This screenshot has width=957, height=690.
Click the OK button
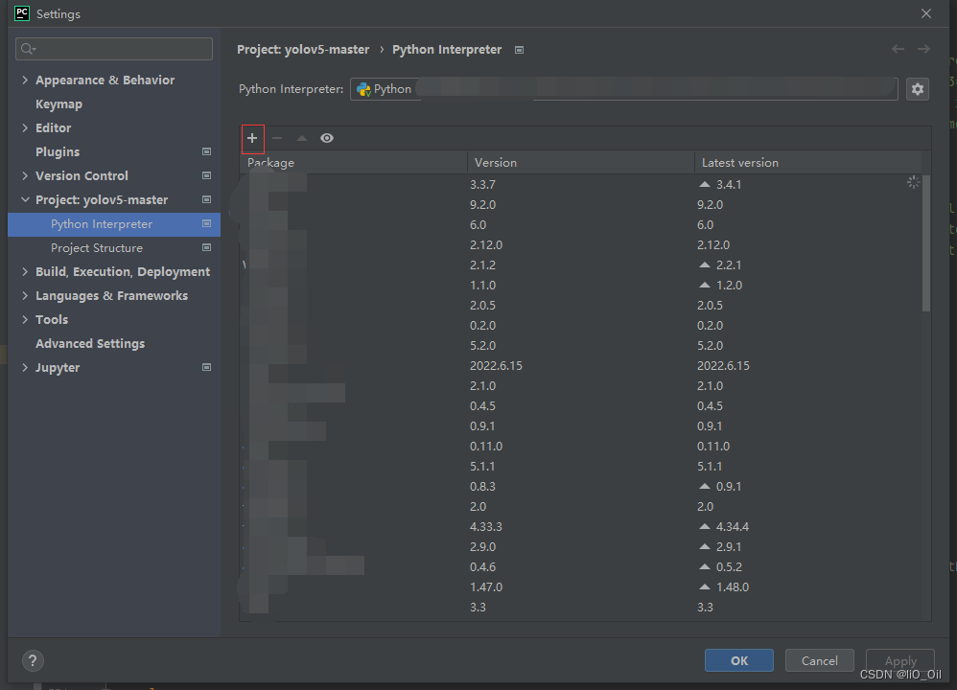pos(739,660)
